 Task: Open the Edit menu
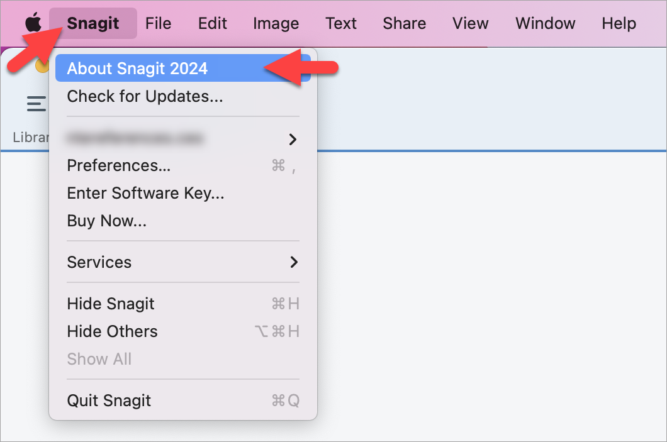click(x=212, y=23)
